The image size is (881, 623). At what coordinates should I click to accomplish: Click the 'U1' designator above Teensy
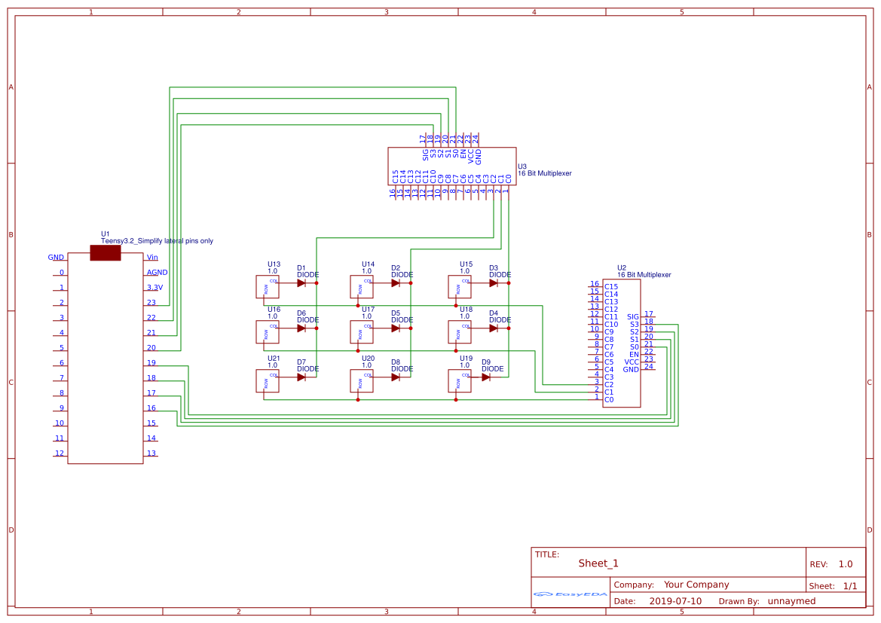pos(105,234)
